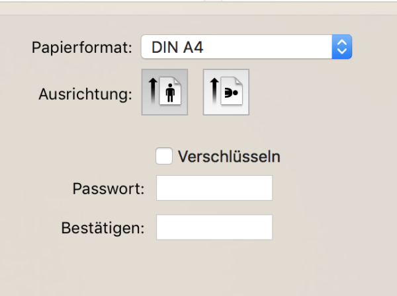Click the up arrow beside the landscape page
Screen dimensions: 397x296
pos(214,91)
